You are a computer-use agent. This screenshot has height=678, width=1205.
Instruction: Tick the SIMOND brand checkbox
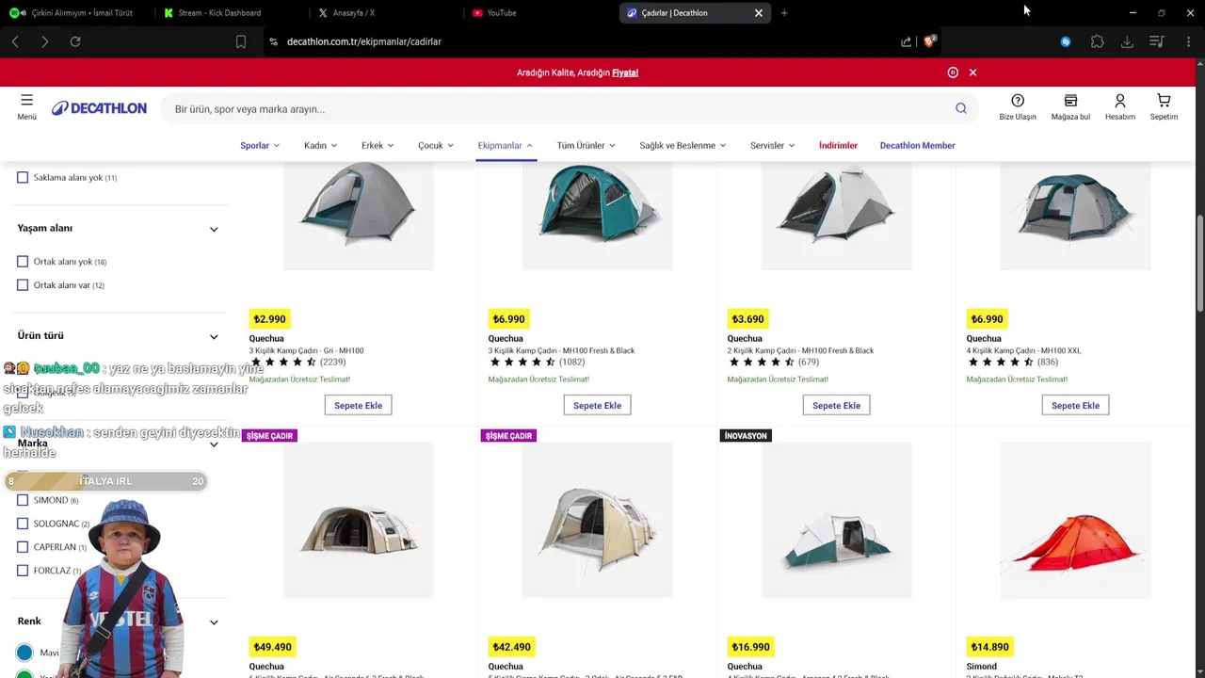(x=23, y=500)
